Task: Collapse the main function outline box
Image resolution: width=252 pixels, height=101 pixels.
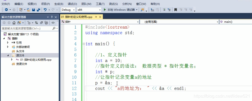Action: coord(84,44)
